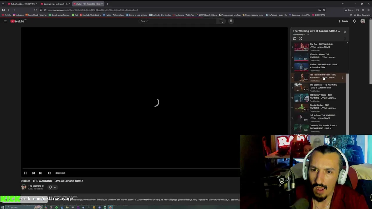Screen dimensions: 372x209
Task: Open YouTube notifications bell
Action: (x=354, y=21)
